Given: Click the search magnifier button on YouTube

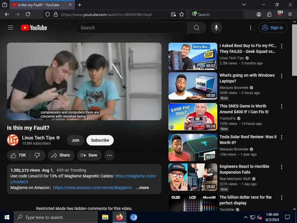Looking at the screenshot, I should pos(197,28).
